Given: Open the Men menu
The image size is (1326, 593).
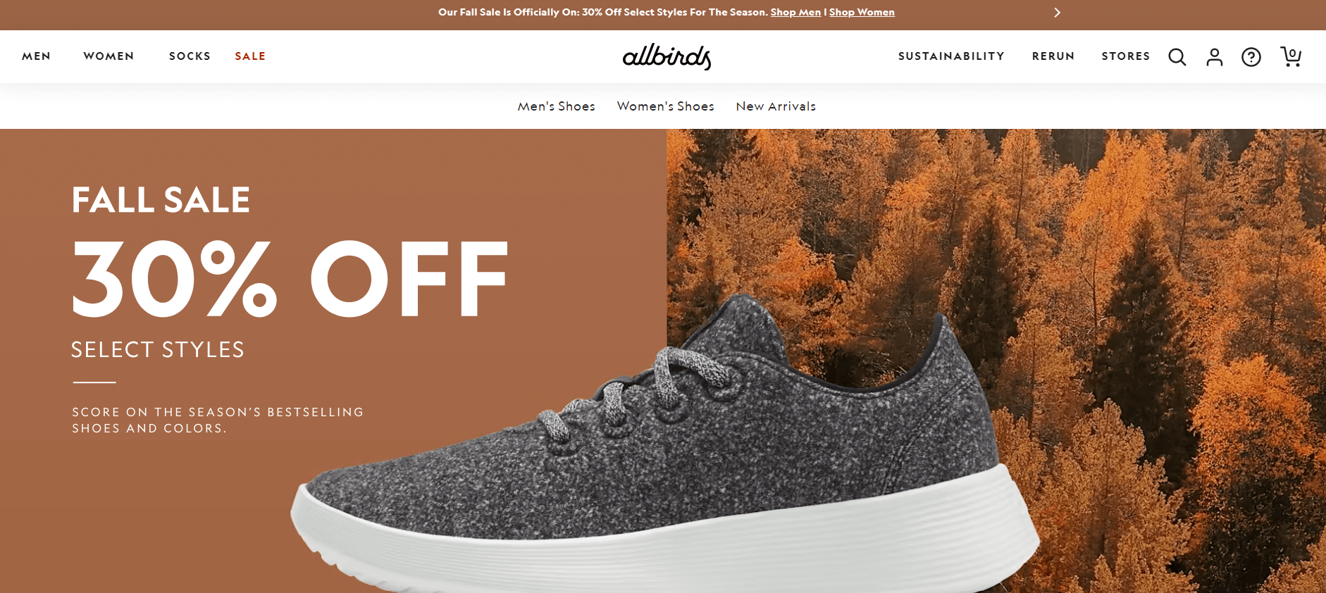Looking at the screenshot, I should coord(36,56).
